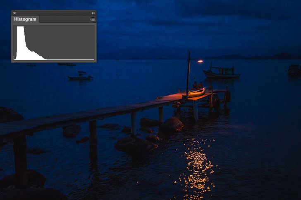Screen dimensions: 301x200
Task: Click the people sitting on the pier
Action: [x=198, y=85]
